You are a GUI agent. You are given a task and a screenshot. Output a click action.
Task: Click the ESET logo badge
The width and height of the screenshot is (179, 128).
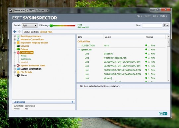tap(163, 114)
